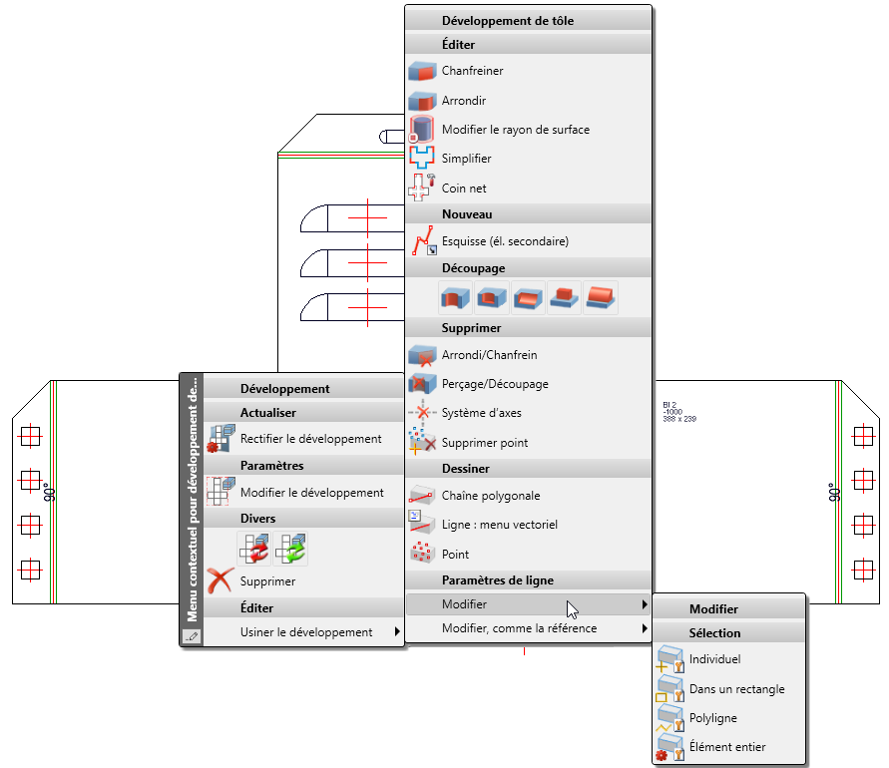This screenshot has height=768, width=889.
Task: Click the green-arrows Divers icon
Action: pos(290,549)
